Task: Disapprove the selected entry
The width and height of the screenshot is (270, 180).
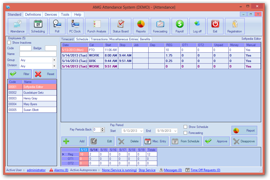Action: tap(244, 141)
